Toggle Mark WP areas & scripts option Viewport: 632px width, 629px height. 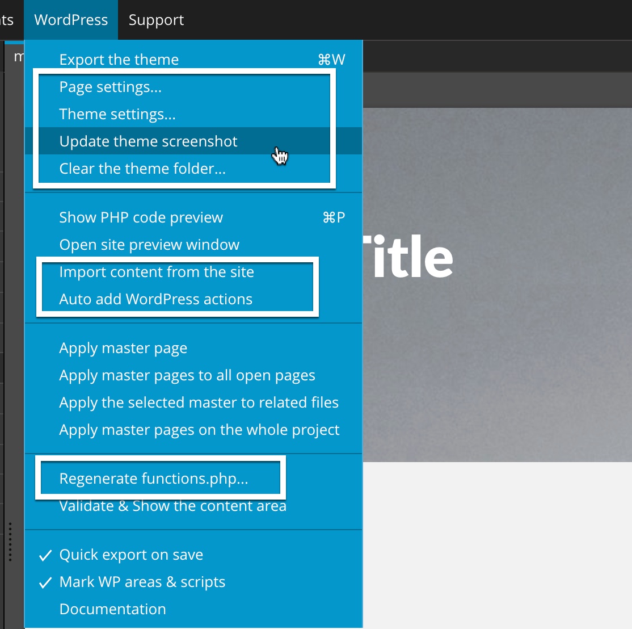pos(193,582)
